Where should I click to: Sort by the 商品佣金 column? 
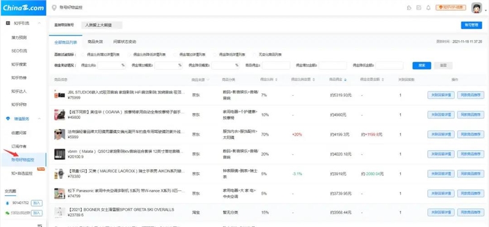pos(345,80)
